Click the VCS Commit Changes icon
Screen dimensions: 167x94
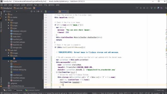[155, 8]
